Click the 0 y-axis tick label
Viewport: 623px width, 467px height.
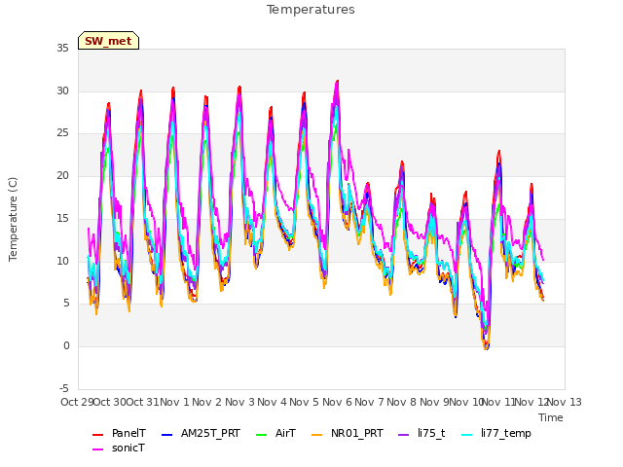coord(66,346)
